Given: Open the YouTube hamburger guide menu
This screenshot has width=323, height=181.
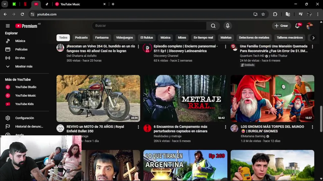Looking at the screenshot, I should pos(8,26).
